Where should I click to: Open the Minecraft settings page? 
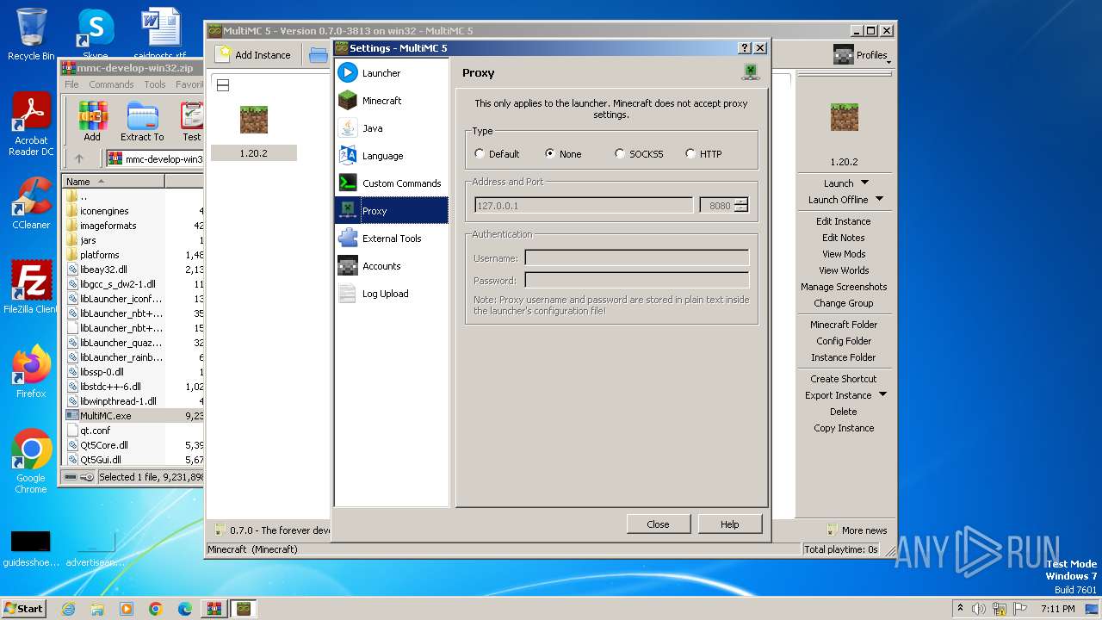391,101
